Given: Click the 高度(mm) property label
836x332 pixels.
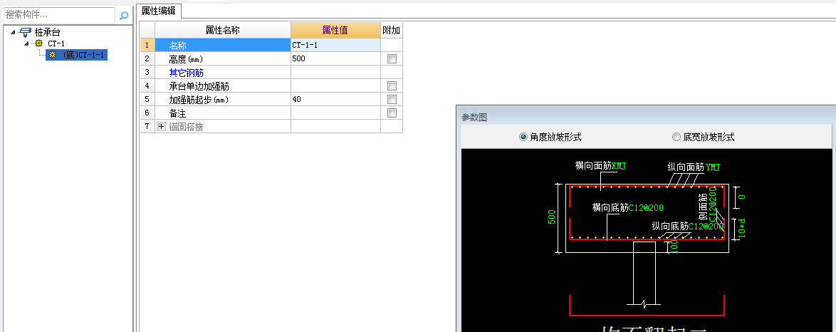Looking at the screenshot, I should [x=186, y=58].
